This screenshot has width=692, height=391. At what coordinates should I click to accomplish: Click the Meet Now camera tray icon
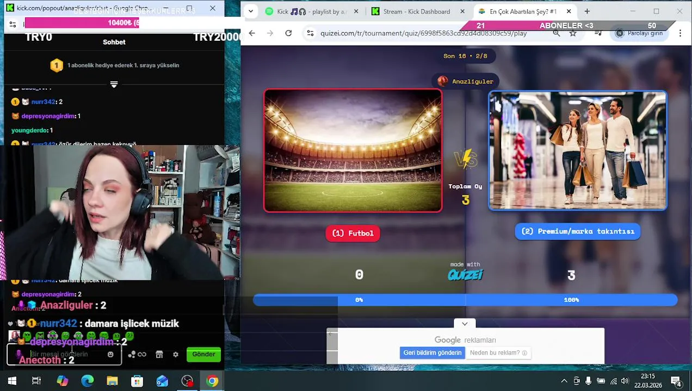tap(577, 381)
